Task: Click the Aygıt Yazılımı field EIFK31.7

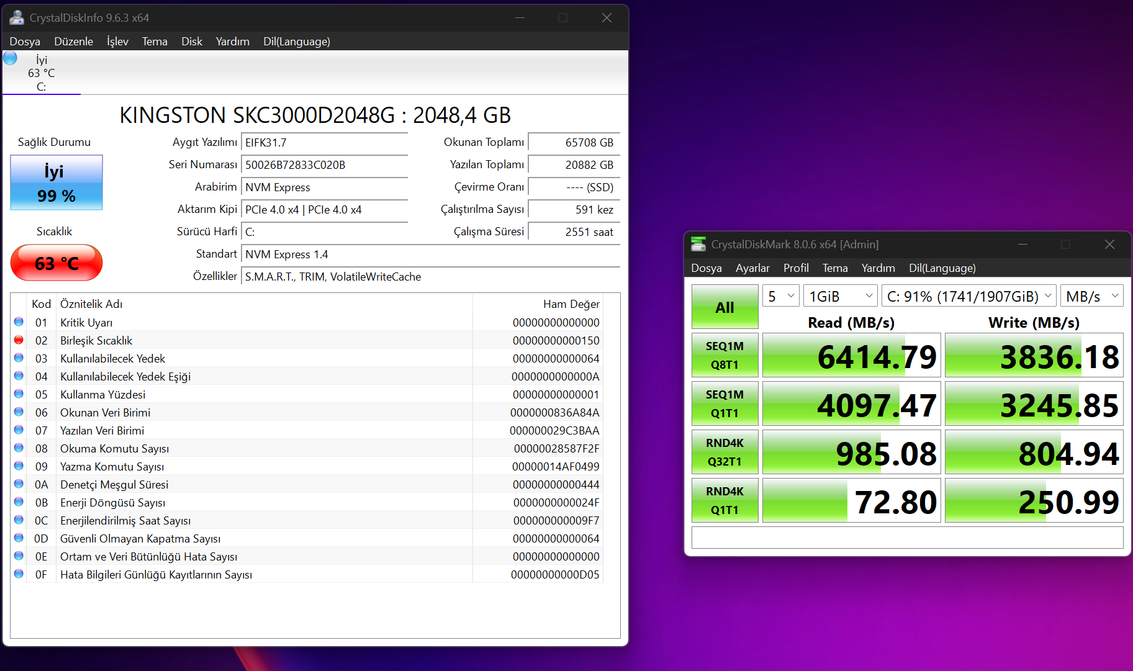Action: click(325, 143)
